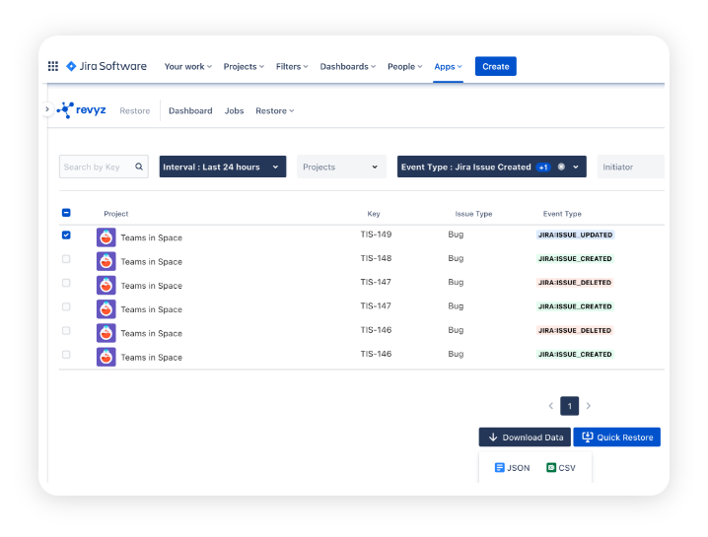Switch to the Jobs tab

pos(234,111)
